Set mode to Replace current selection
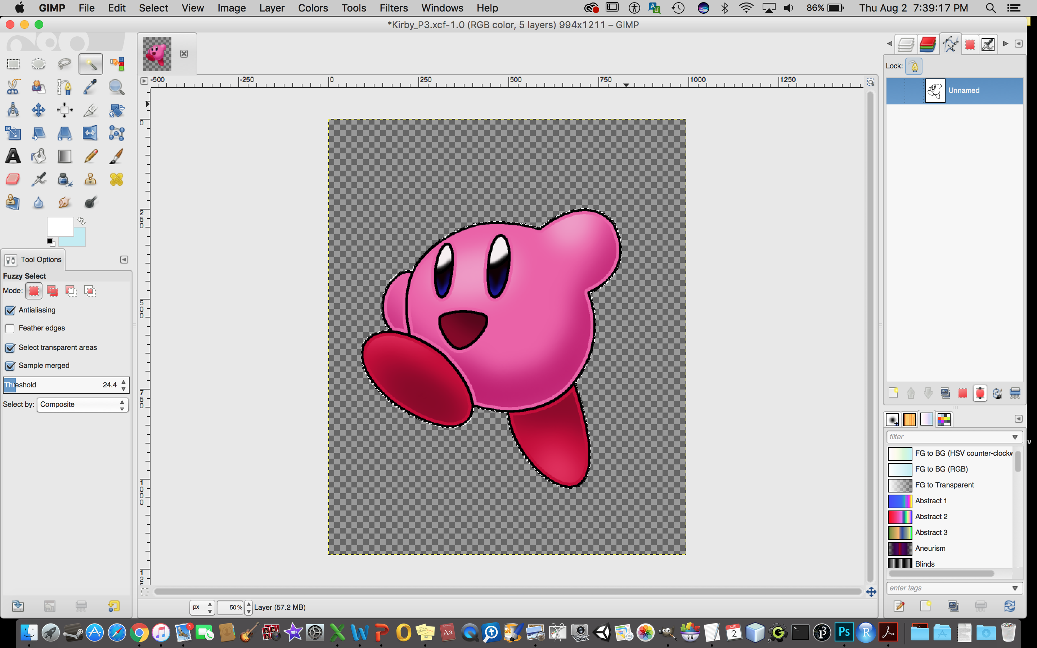1037x648 pixels. tap(34, 291)
